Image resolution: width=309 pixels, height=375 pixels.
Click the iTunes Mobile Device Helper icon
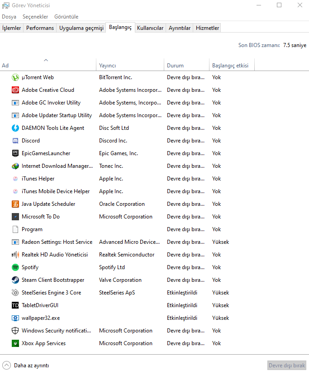point(15,191)
